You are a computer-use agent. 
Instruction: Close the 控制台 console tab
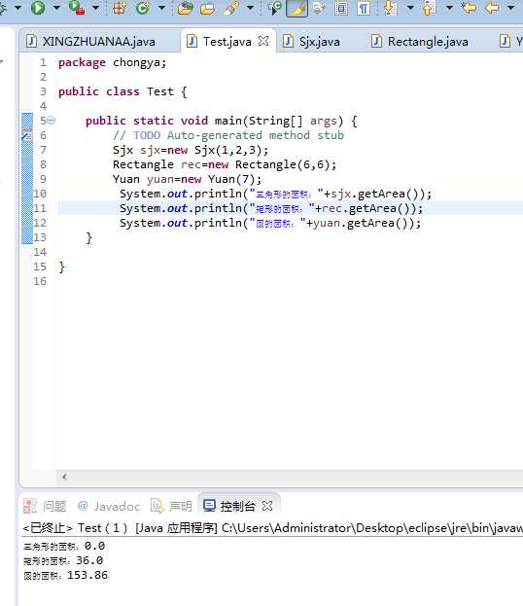coord(267,506)
